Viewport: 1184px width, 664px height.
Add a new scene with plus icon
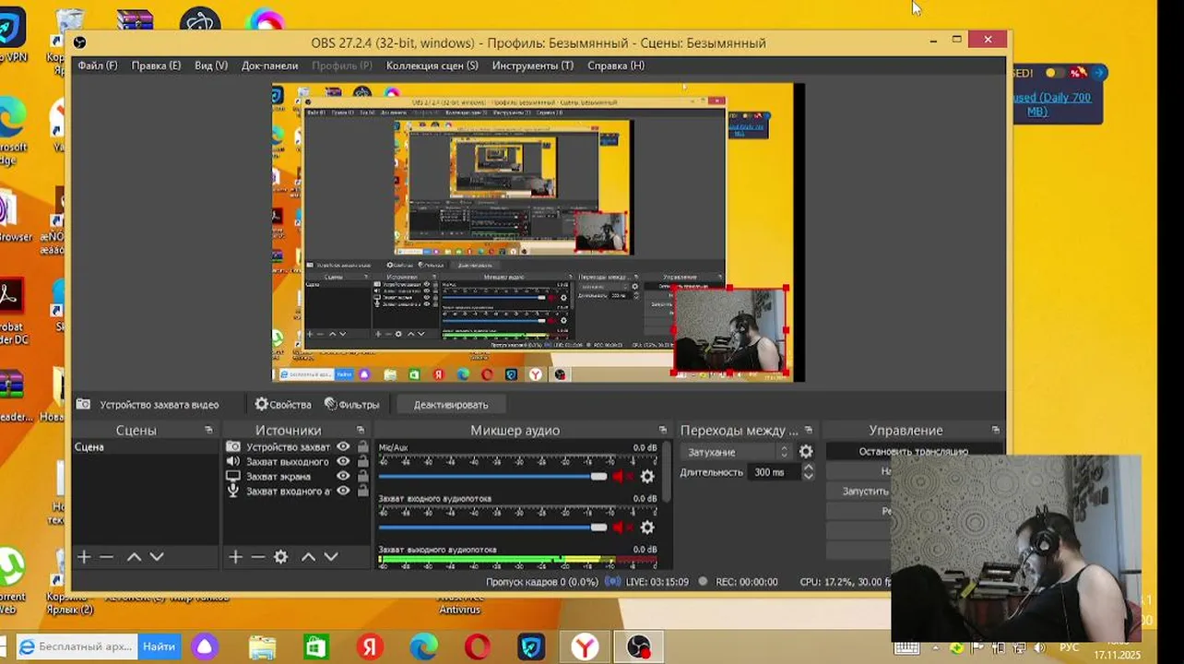tap(84, 557)
